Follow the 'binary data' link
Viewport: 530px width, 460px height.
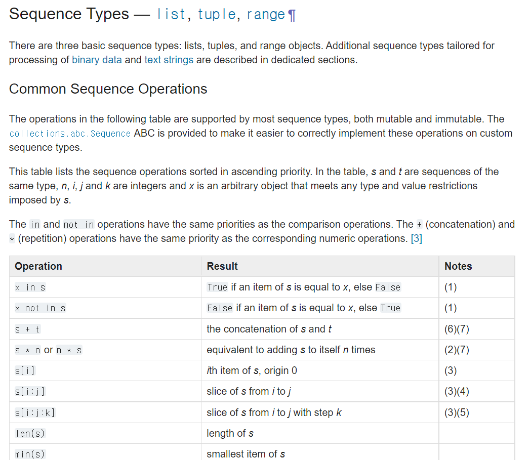click(97, 60)
